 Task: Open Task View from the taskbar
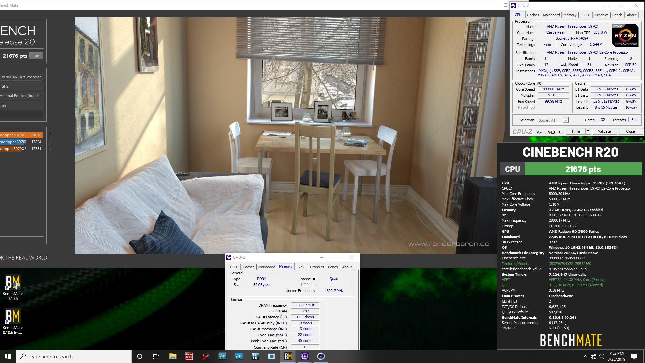click(x=156, y=356)
